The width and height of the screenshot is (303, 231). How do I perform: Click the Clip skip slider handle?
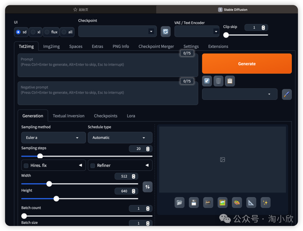tap(226, 35)
